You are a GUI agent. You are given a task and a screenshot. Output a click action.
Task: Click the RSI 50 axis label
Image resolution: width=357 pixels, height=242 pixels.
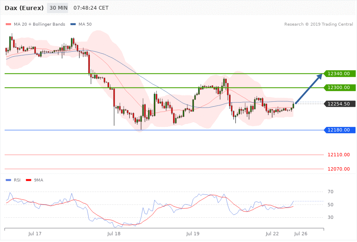coord(331,205)
